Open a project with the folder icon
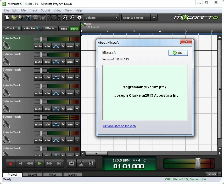The image size is (224, 184). click(14, 18)
